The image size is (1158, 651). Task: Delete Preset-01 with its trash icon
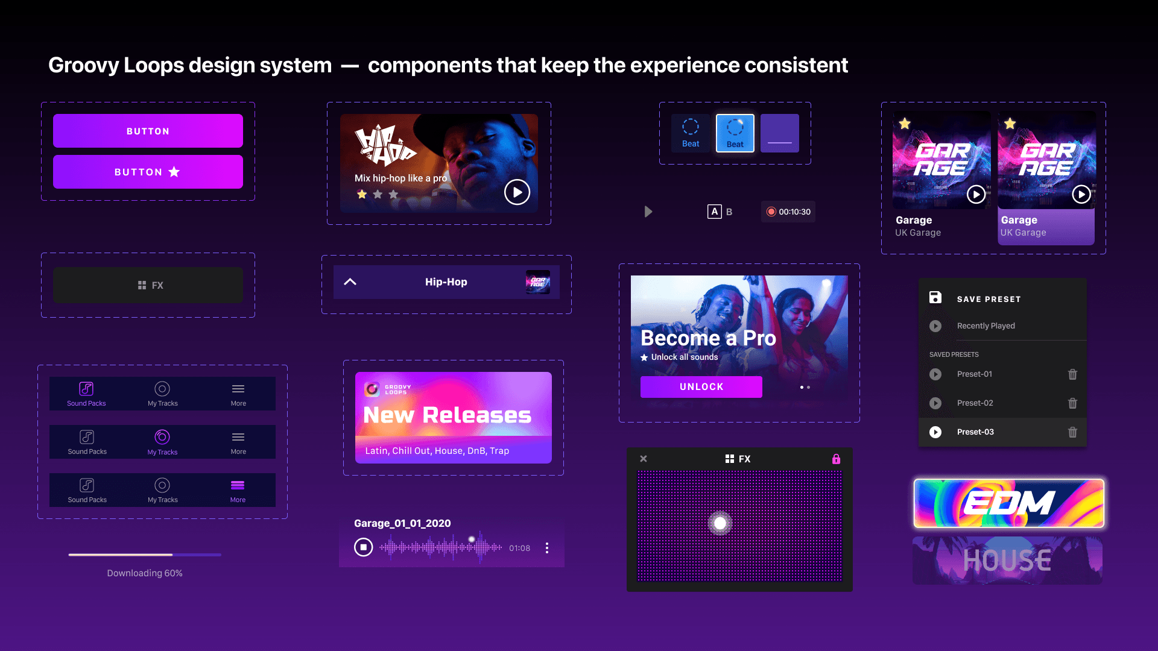1072,374
